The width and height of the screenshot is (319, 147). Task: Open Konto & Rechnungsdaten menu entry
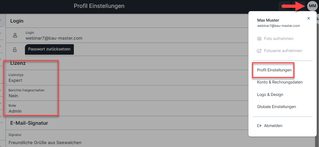(280, 82)
